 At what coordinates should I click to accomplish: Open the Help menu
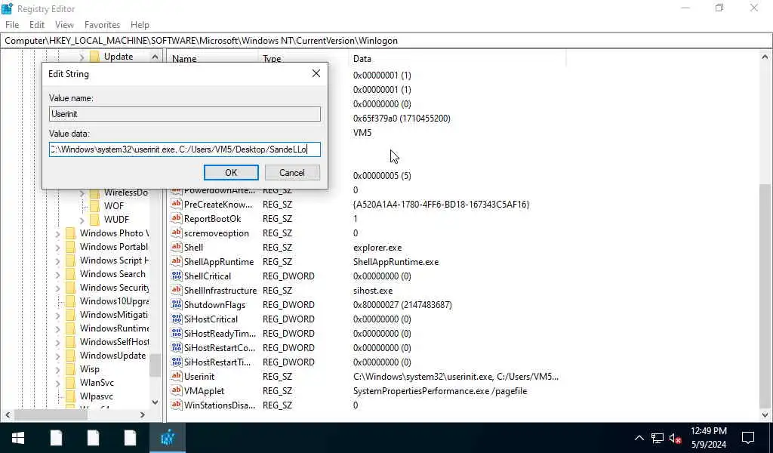tap(140, 25)
